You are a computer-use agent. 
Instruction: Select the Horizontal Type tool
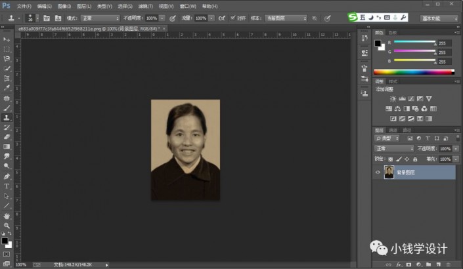pos(7,186)
